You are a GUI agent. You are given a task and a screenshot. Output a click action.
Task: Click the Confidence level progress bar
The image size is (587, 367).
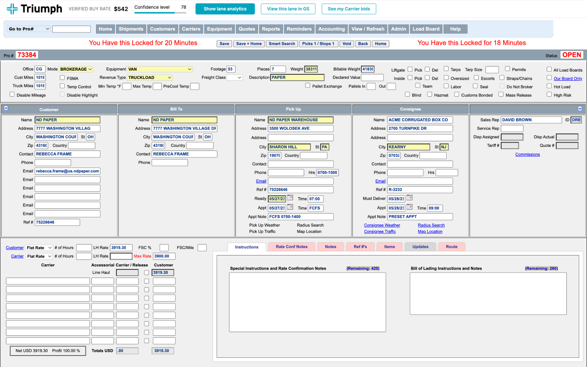(x=161, y=12)
